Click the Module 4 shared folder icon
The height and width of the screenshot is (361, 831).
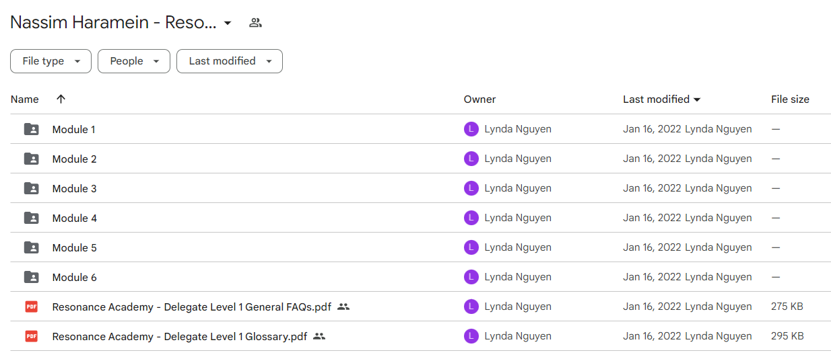pyautogui.click(x=31, y=218)
